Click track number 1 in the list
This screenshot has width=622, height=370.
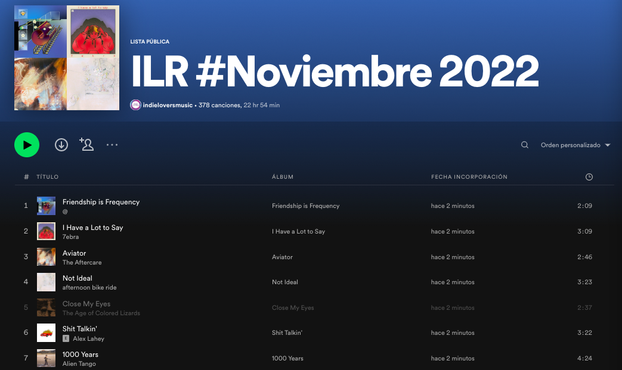(x=26, y=206)
